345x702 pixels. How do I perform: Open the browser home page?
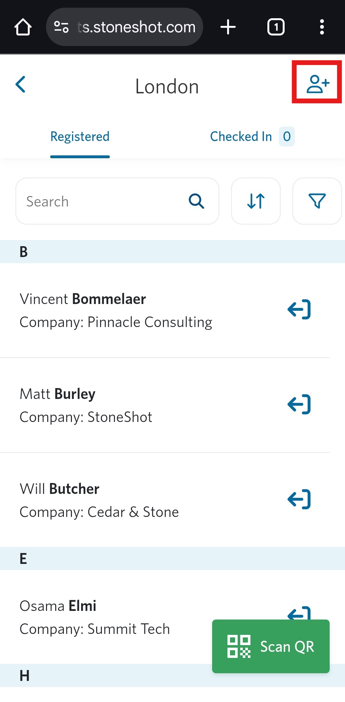[x=23, y=27]
